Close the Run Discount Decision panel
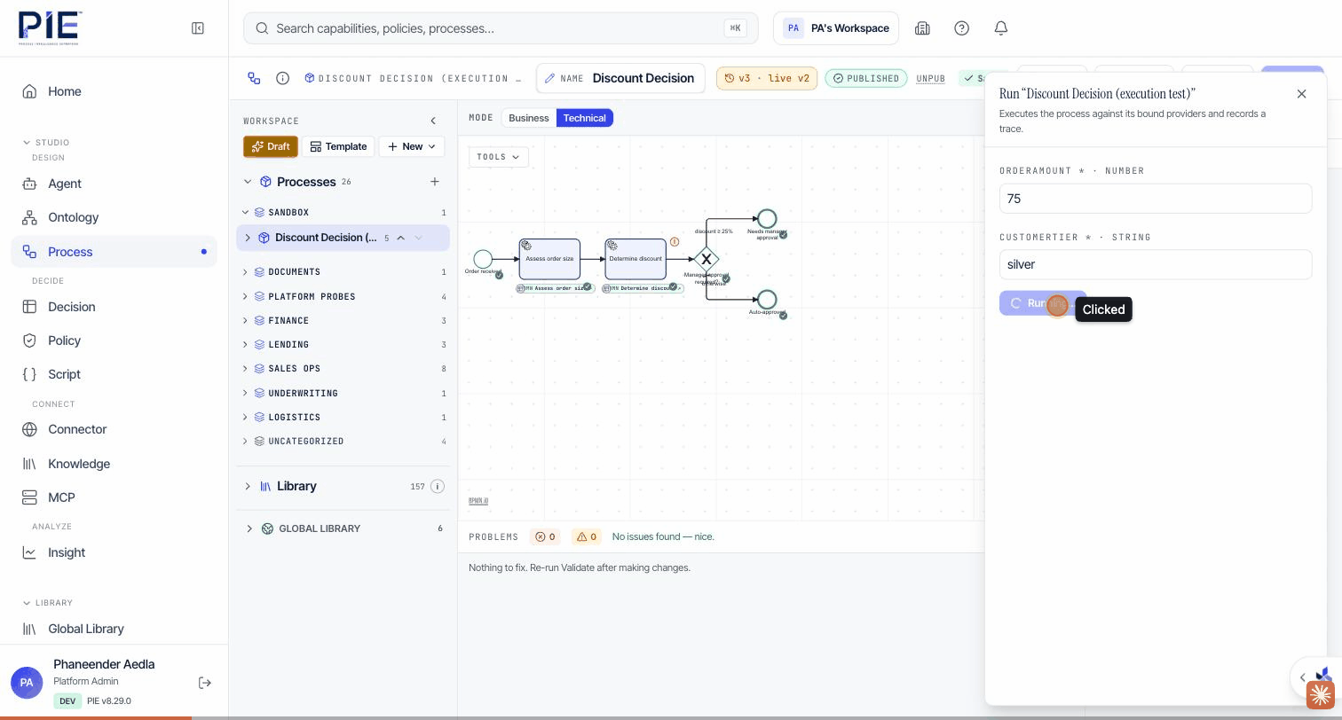1342x720 pixels. (1301, 94)
